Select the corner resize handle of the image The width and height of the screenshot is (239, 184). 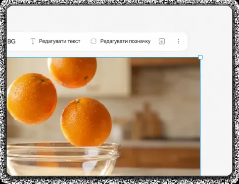(200, 57)
